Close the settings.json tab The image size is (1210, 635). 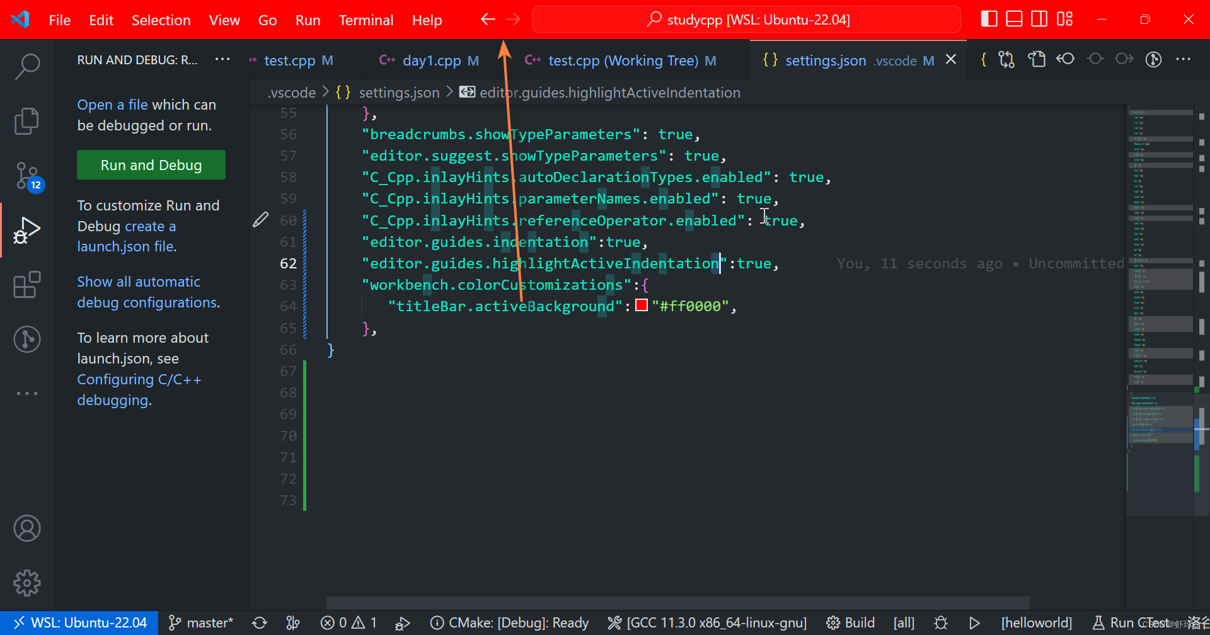pos(951,59)
